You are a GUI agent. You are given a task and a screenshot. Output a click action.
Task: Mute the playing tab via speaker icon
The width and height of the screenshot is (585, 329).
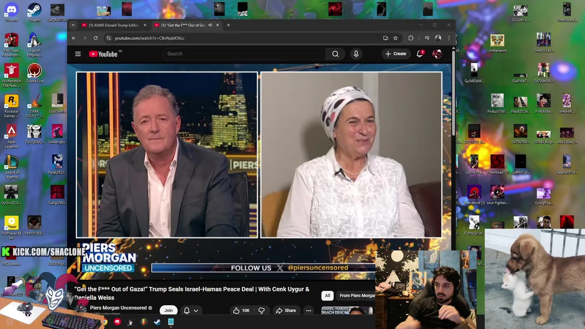tap(210, 25)
